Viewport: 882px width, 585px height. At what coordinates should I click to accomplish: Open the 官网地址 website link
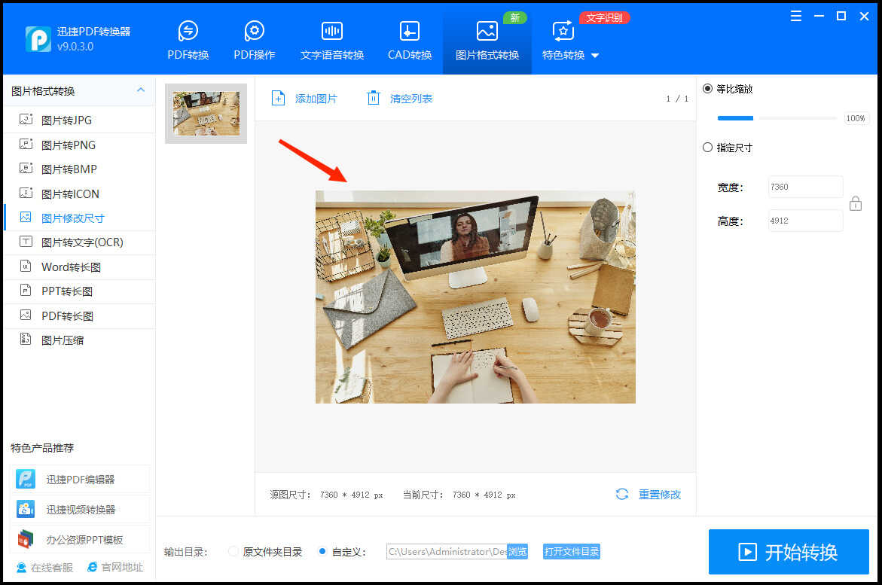pyautogui.click(x=115, y=567)
